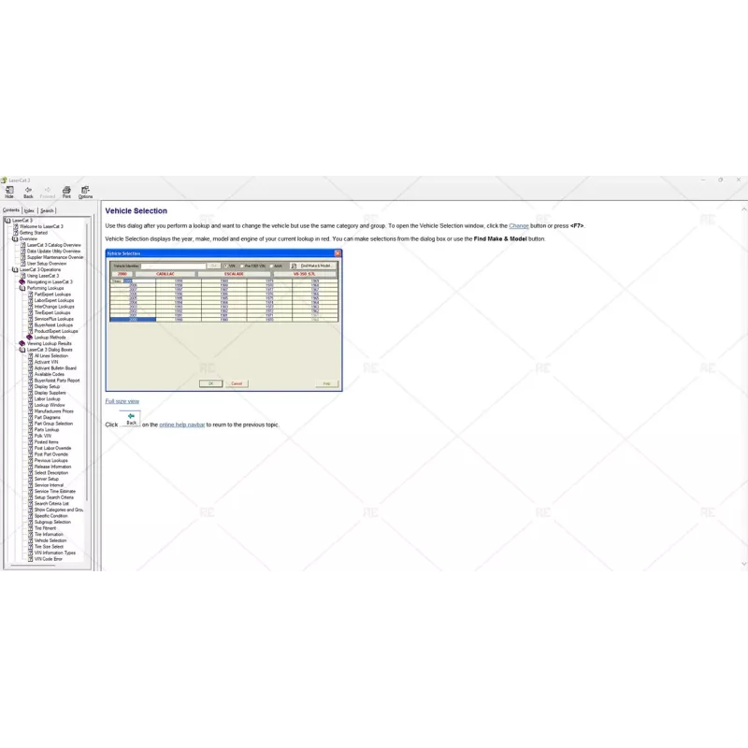The image size is (748, 748).
Task: Select the VIN radio button in the dialog image
Action: tap(226, 266)
